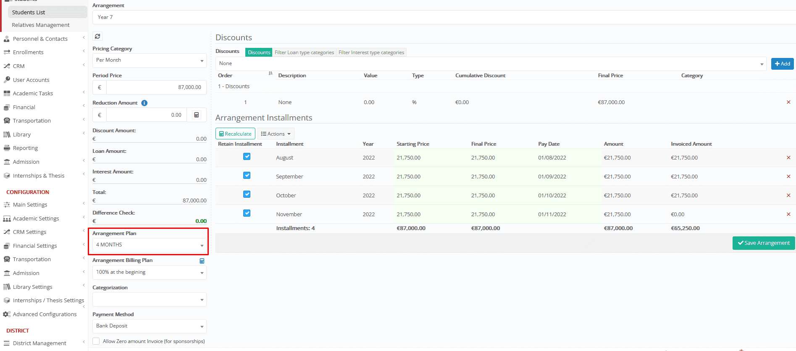Click the November installment name cell

[289, 215]
